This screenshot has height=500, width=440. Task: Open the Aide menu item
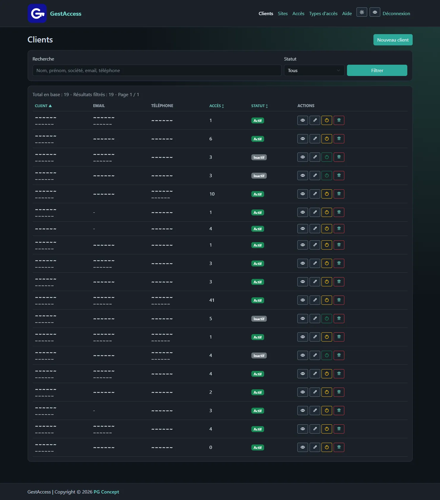point(347,13)
